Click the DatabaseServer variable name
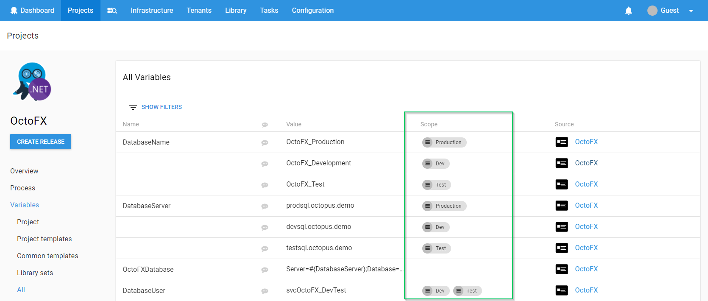 click(x=147, y=206)
